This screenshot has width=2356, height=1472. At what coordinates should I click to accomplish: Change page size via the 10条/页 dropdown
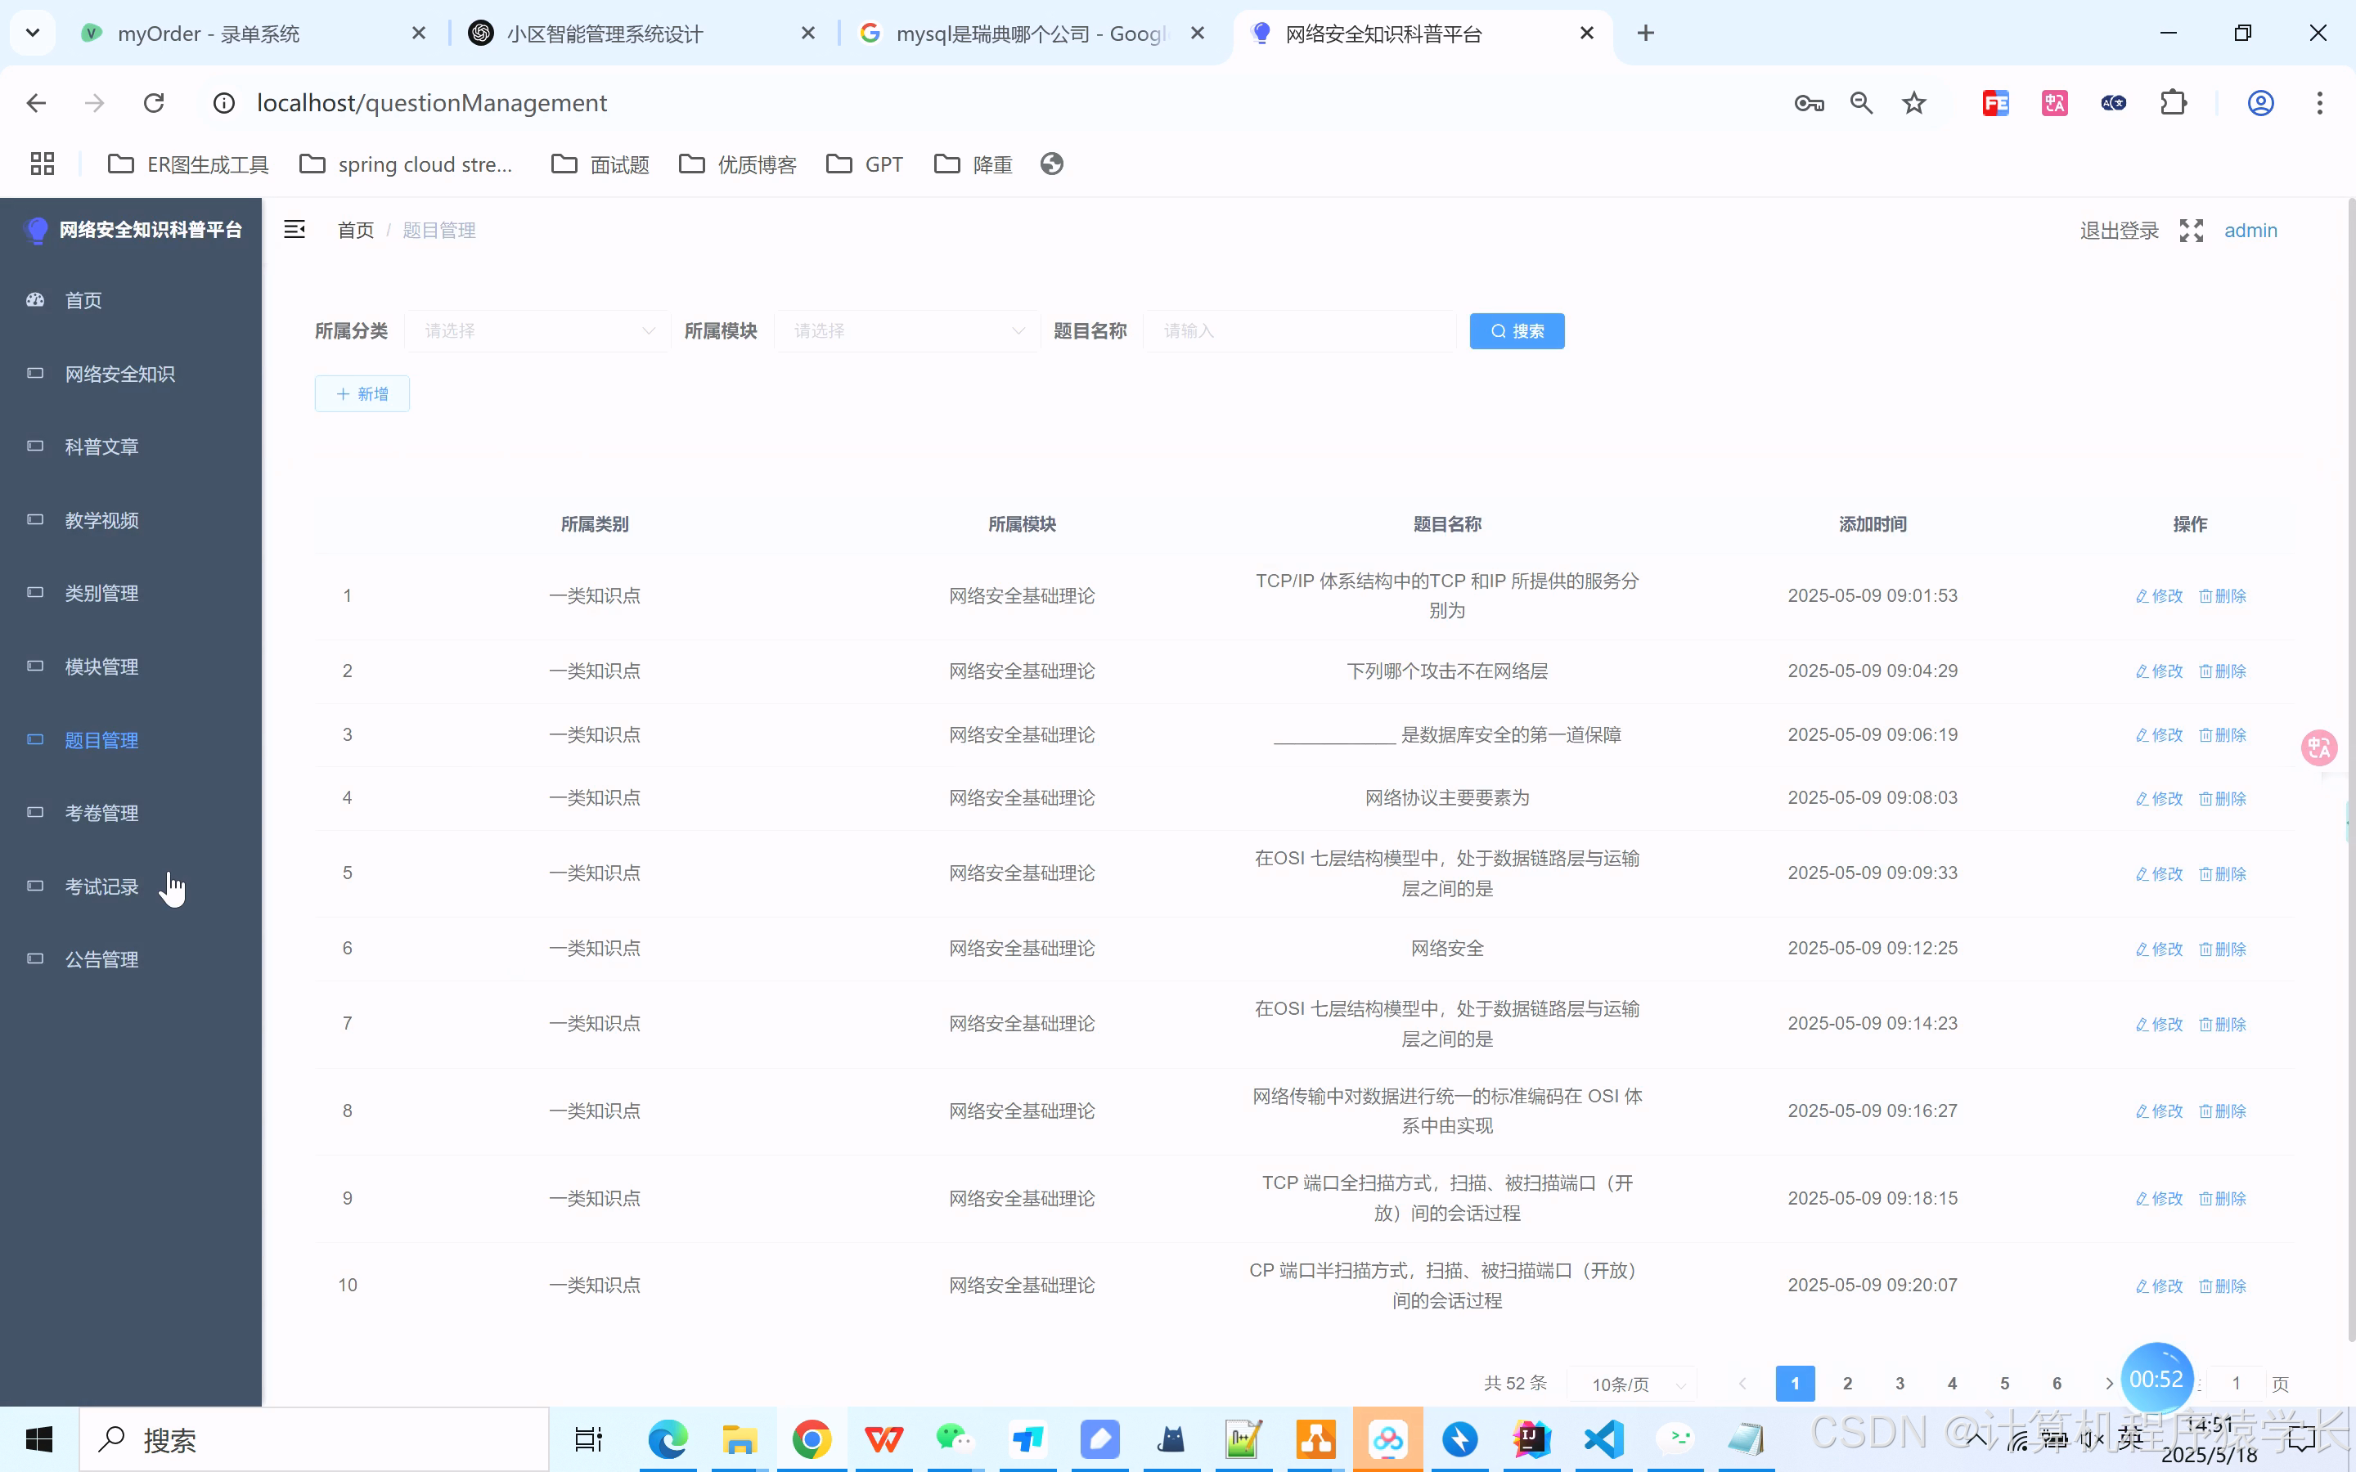click(1632, 1384)
